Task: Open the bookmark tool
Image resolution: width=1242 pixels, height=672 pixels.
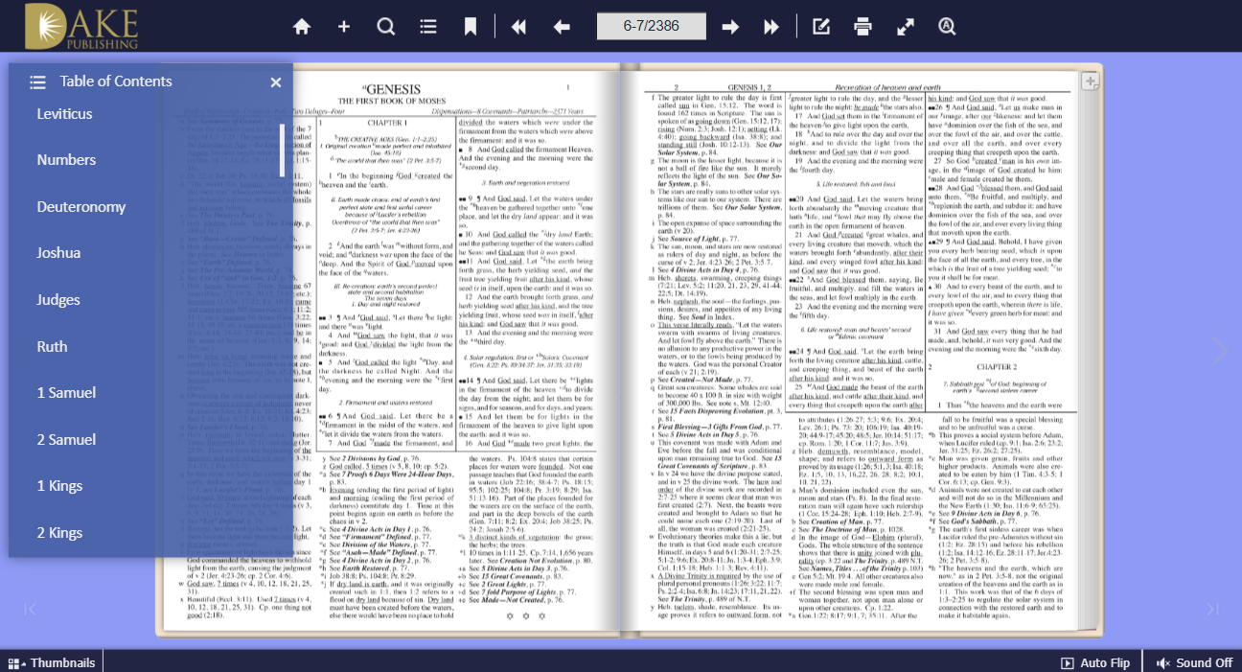Action: point(471,27)
